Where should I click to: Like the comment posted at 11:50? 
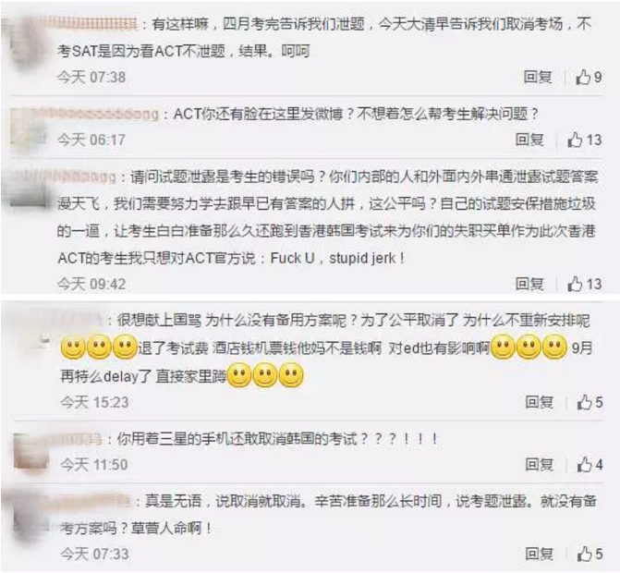click(x=590, y=464)
